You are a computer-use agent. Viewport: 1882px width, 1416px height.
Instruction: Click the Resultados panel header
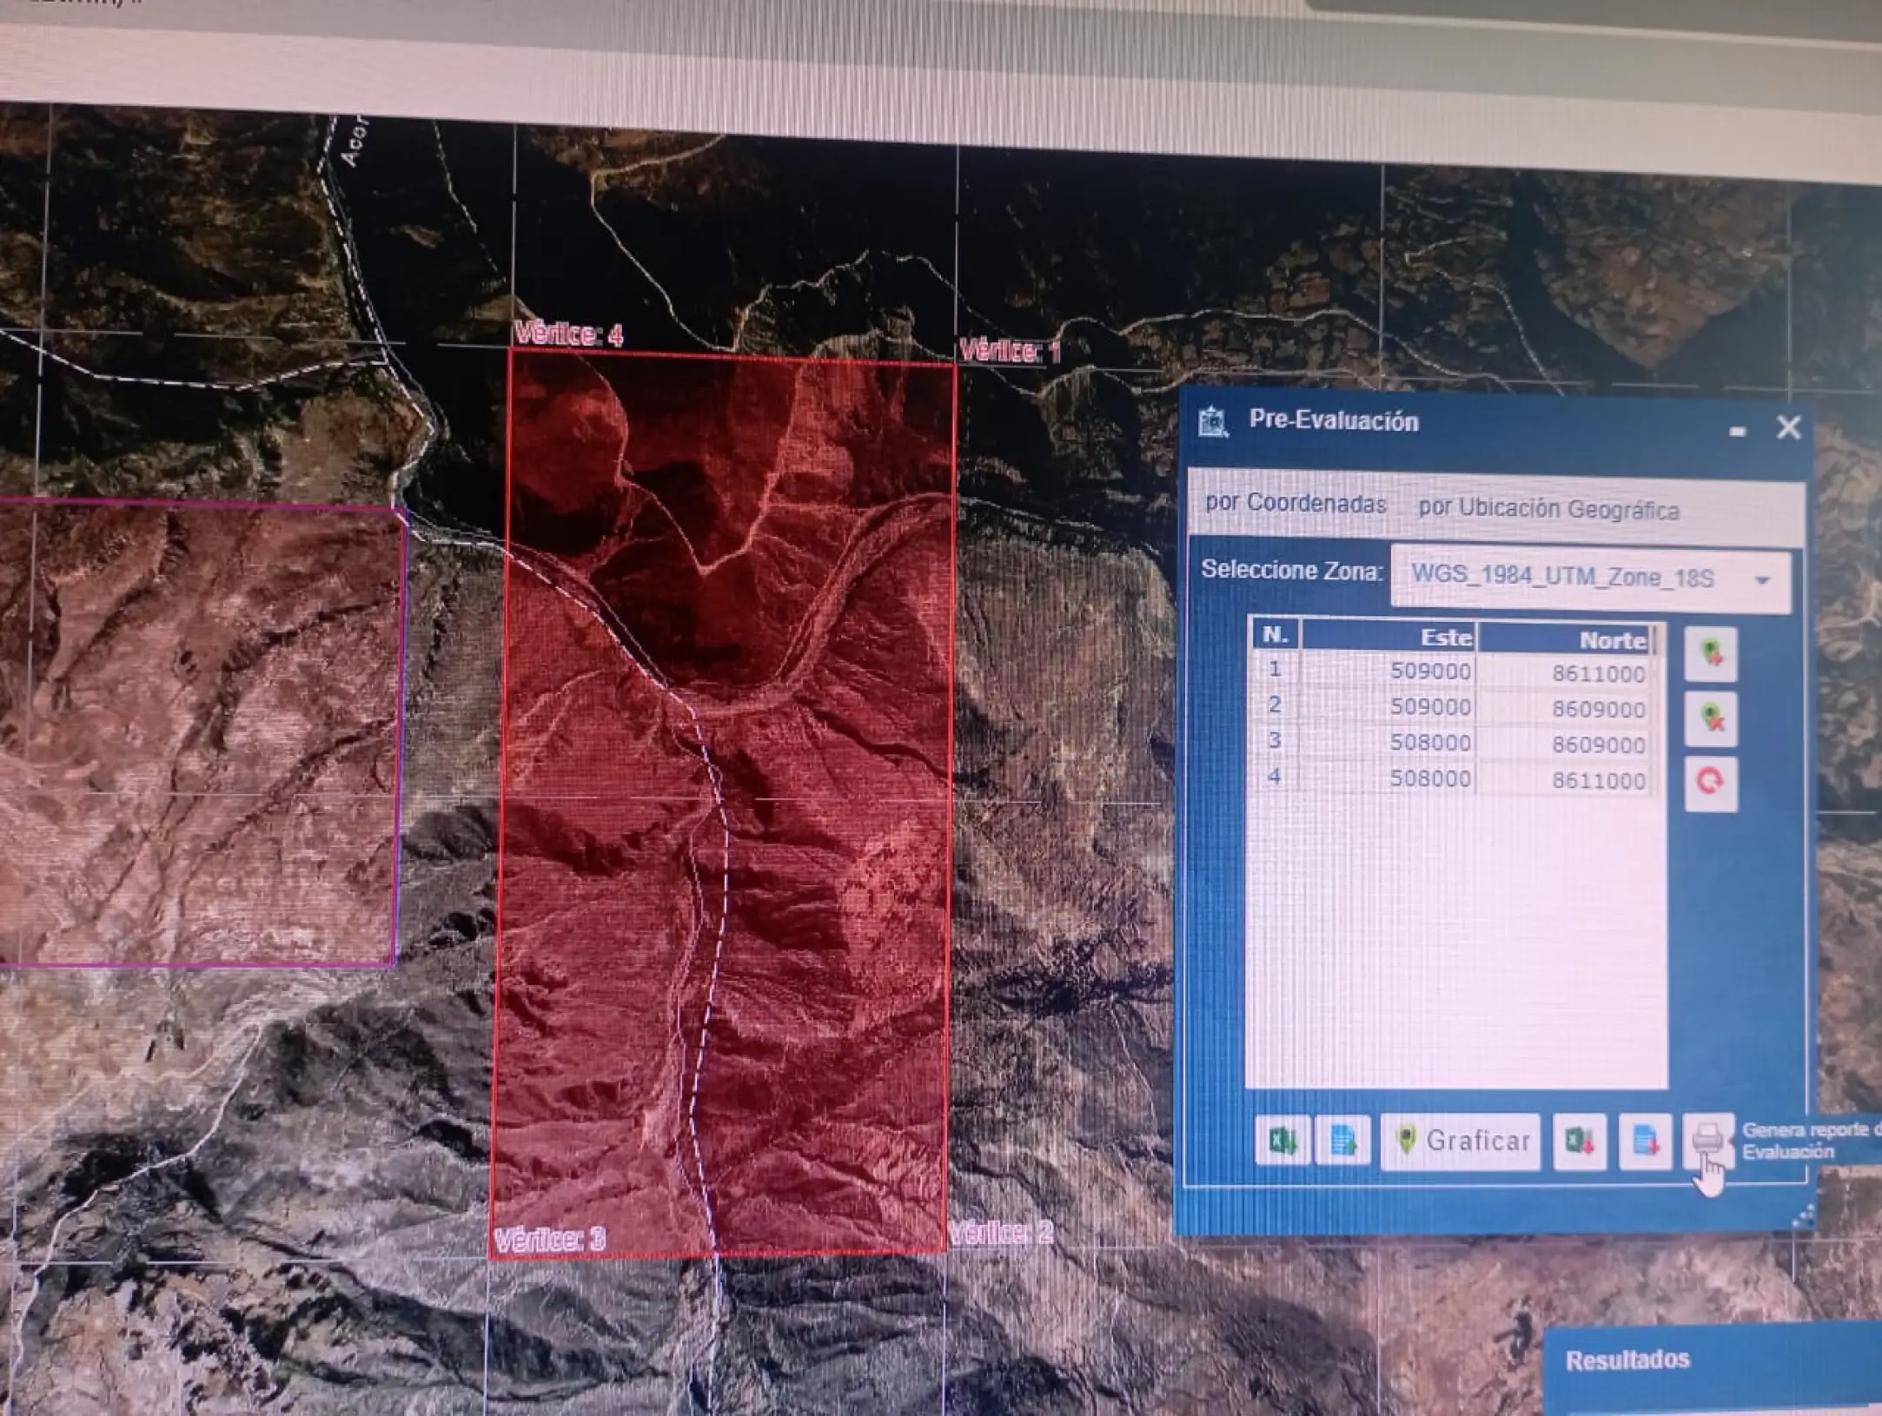point(1627,1360)
